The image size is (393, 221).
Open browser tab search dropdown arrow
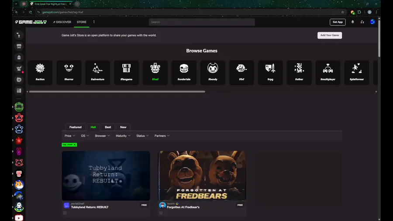pyautogui.click(x=16, y=4)
